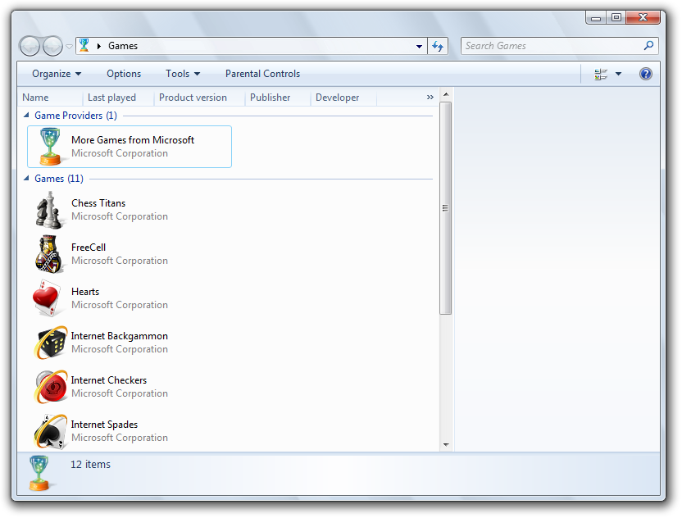Sort by the Last played column

point(118,98)
